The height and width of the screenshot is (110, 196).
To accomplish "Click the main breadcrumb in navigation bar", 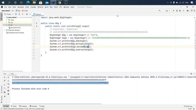I will click(x=25, y=11).
